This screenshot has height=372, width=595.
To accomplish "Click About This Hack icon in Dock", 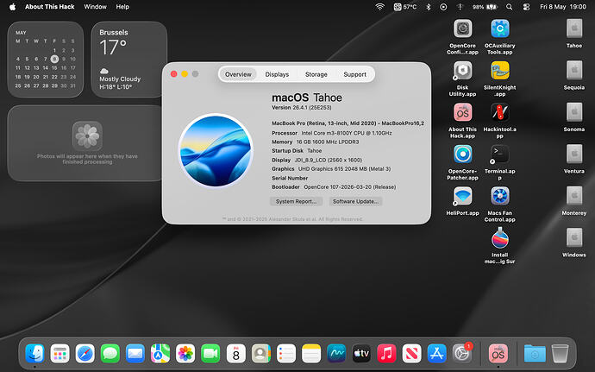I will point(498,353).
